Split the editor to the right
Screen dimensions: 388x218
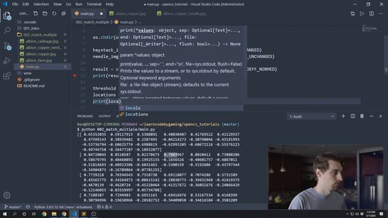[372, 13]
